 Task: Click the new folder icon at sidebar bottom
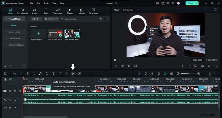(x=5, y=66)
